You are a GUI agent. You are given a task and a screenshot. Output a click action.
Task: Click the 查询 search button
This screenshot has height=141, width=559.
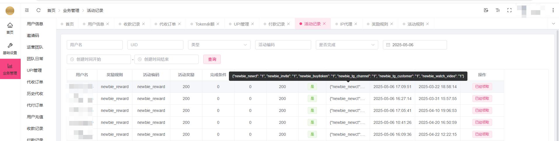coord(212,59)
